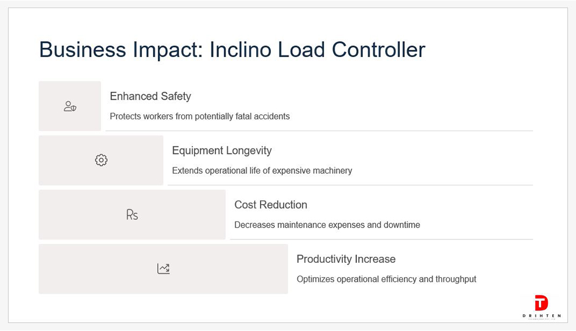The height and width of the screenshot is (331, 576).
Task: Select the slide title Business Impact text
Action: coord(232,50)
